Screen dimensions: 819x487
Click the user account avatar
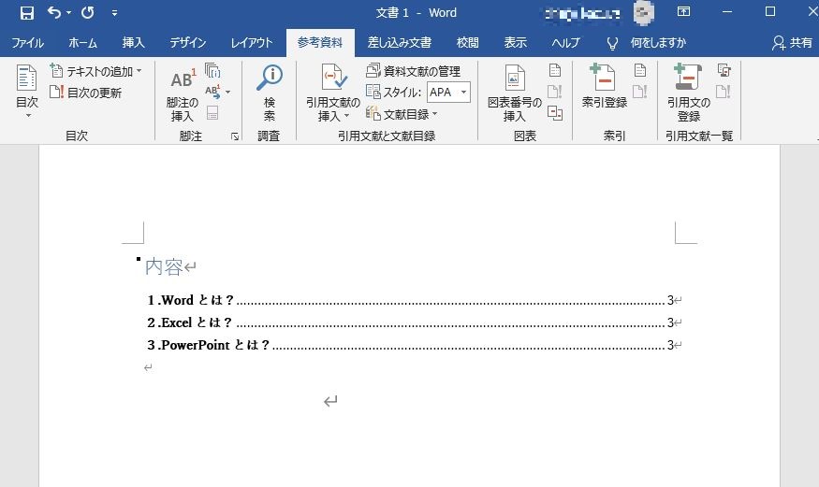[x=644, y=12]
